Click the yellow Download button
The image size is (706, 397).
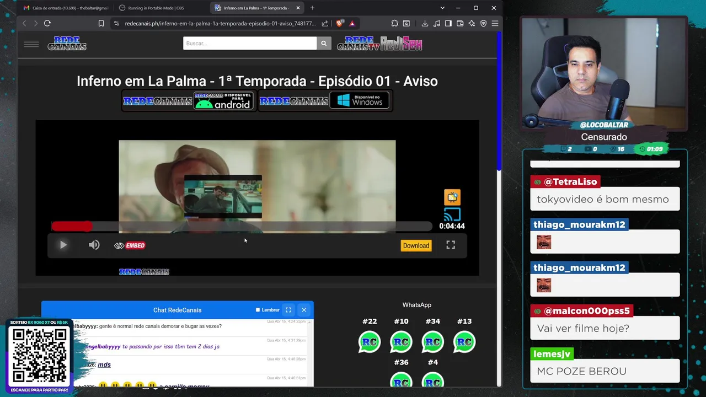[416, 245]
